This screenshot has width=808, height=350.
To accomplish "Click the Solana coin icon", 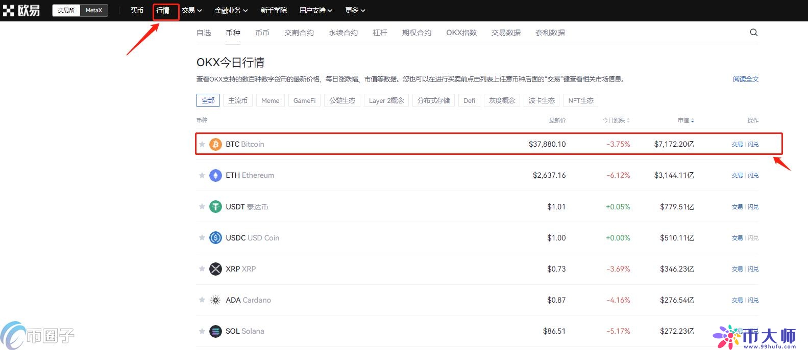I will pyautogui.click(x=215, y=331).
